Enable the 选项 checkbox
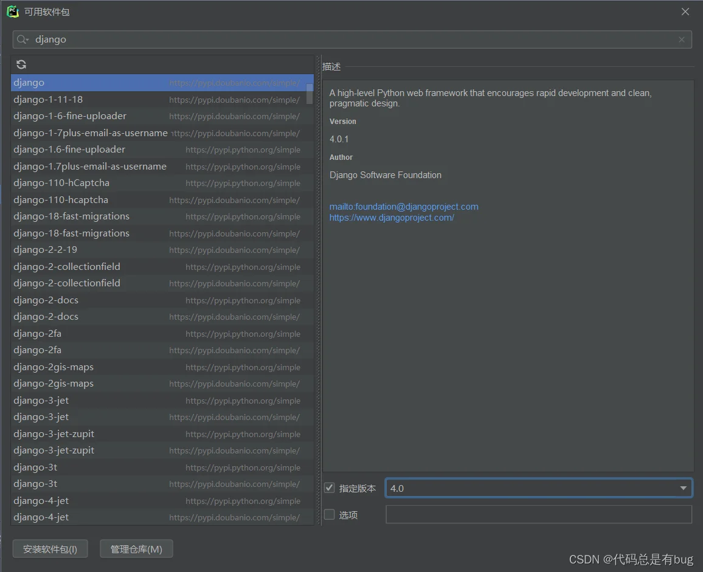 (x=330, y=515)
